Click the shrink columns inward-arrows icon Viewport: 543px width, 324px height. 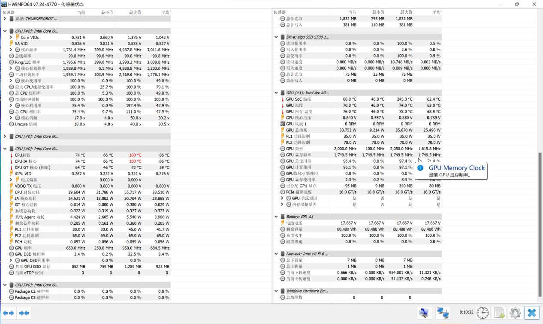(x=24, y=313)
